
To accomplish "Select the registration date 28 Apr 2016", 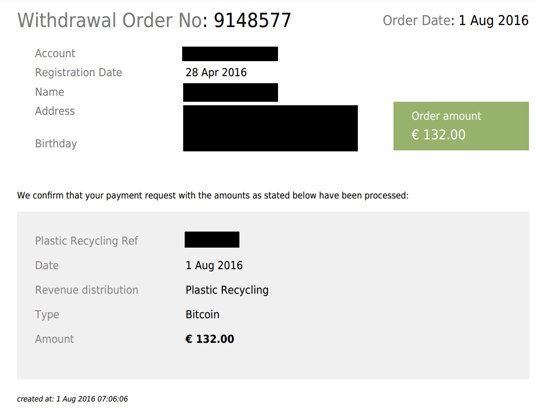I will 216,73.
